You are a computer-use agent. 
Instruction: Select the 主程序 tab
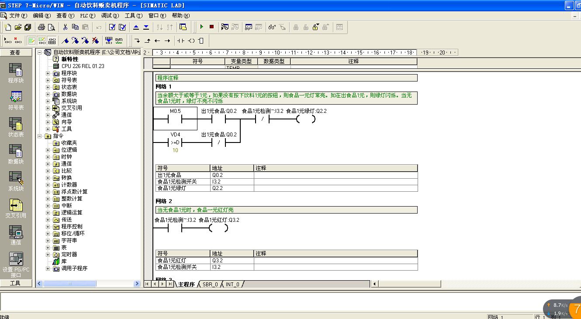187,284
